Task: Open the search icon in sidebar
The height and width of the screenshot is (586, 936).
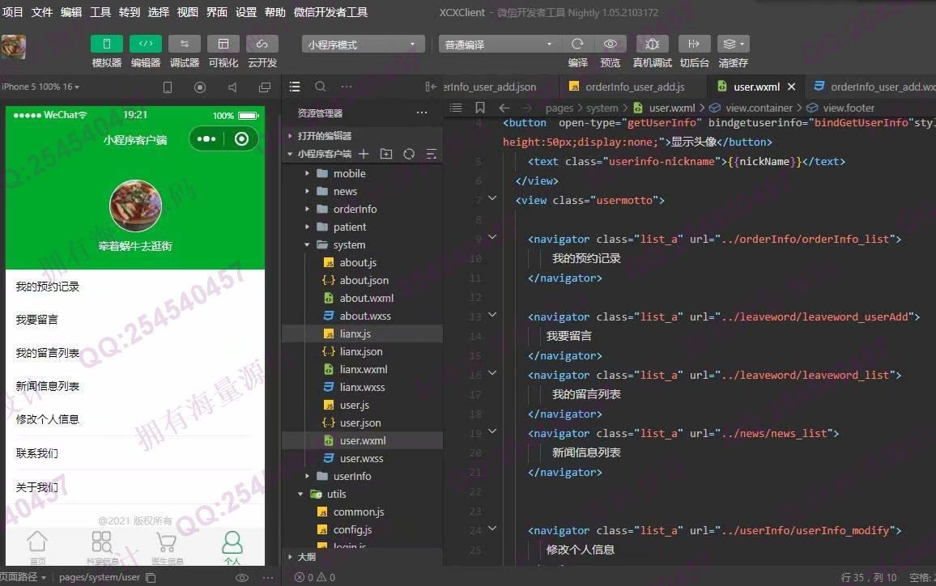Action: pyautogui.click(x=321, y=87)
